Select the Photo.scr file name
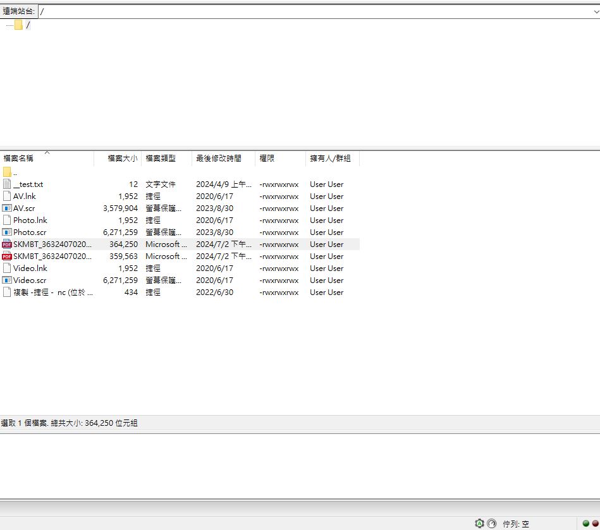Screen dimensions: 600x530 [30, 232]
